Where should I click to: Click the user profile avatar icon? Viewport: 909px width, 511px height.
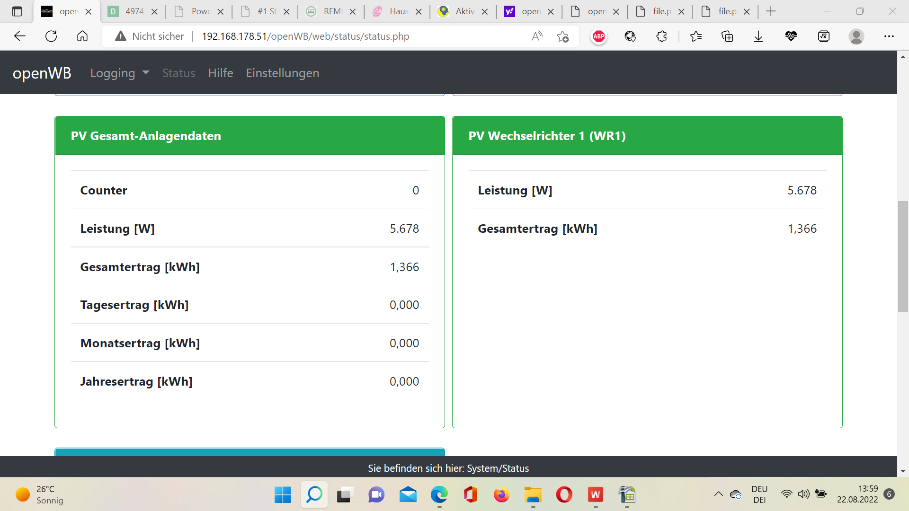coord(856,36)
